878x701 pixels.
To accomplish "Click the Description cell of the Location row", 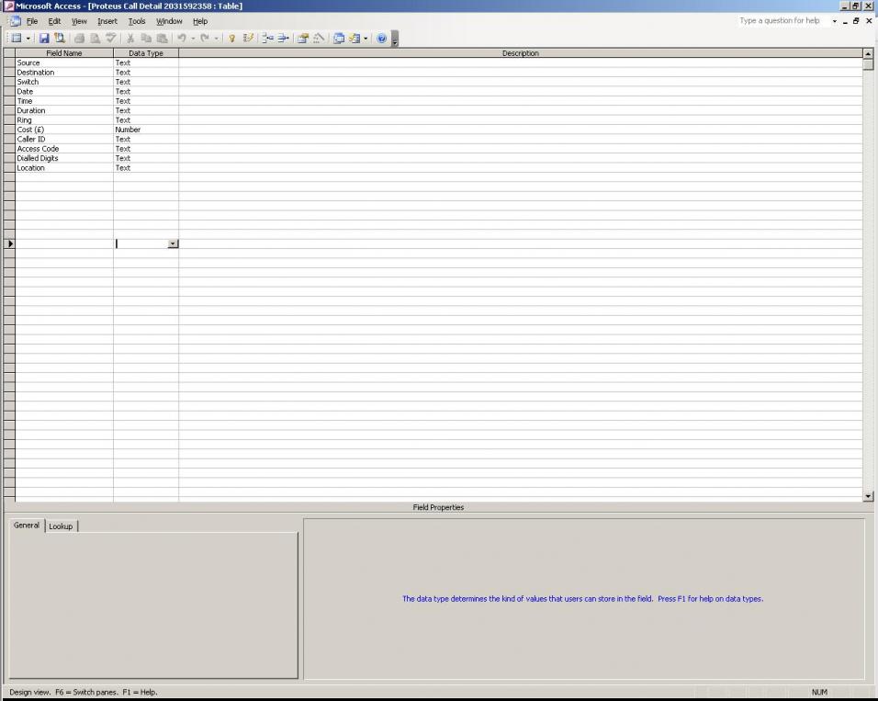I will pyautogui.click(x=521, y=167).
